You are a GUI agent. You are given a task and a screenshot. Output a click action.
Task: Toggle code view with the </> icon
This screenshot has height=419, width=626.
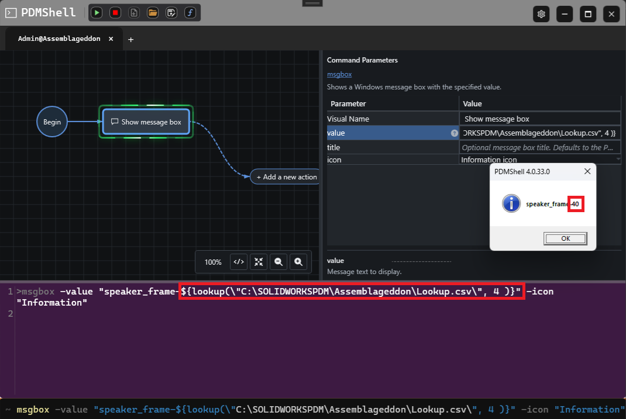[x=239, y=262]
